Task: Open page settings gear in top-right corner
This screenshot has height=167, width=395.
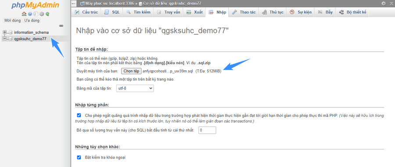Action: coord(384,3)
